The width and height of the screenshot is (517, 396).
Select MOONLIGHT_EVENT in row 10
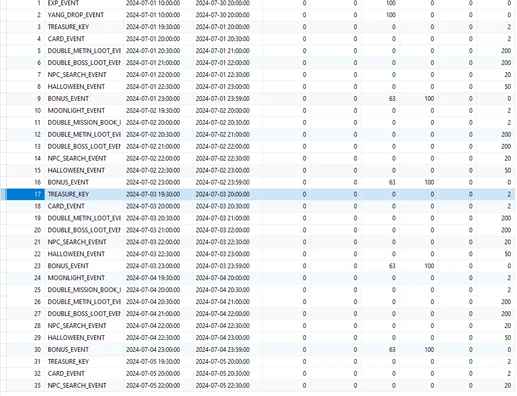coord(76,111)
